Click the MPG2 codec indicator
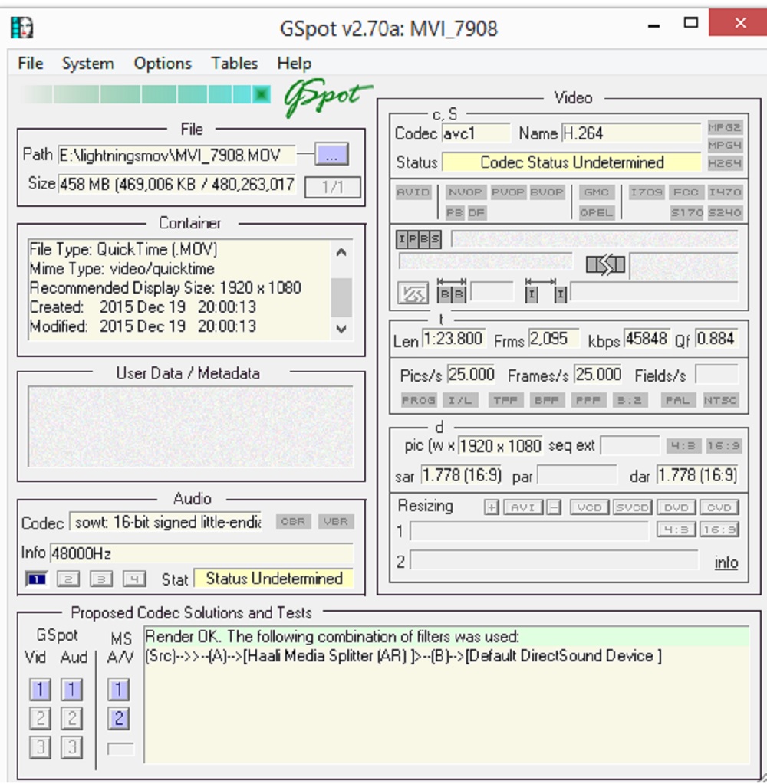The image size is (767, 784). tap(724, 128)
